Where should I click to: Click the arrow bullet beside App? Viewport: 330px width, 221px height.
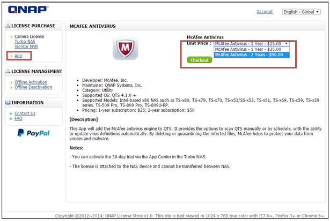[11, 56]
